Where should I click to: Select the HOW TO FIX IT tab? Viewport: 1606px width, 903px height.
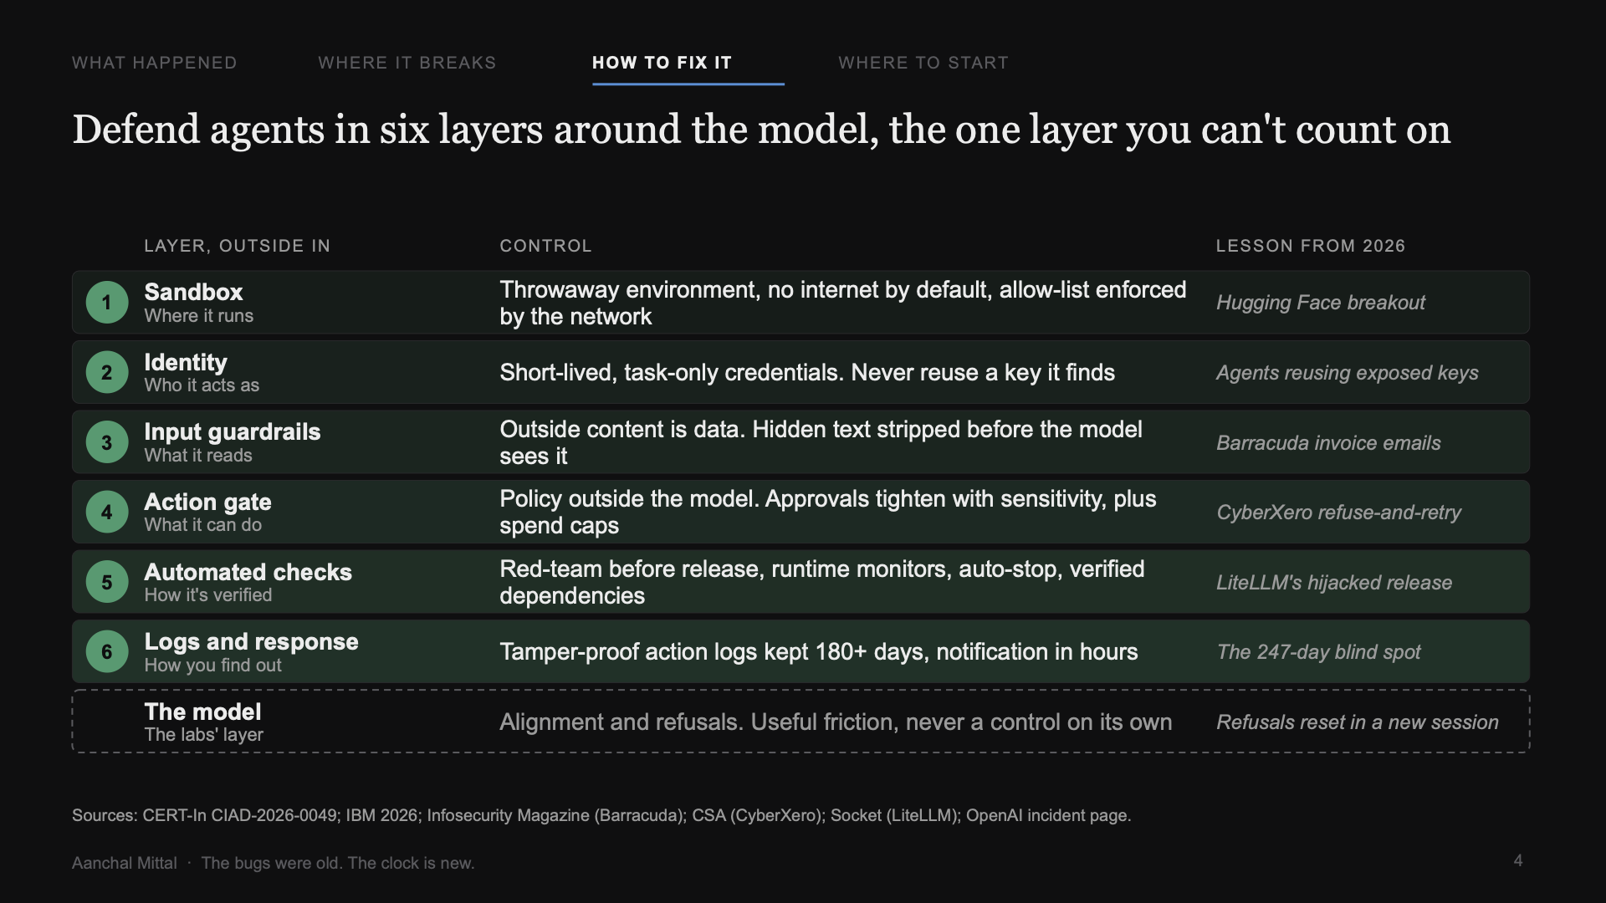point(662,63)
